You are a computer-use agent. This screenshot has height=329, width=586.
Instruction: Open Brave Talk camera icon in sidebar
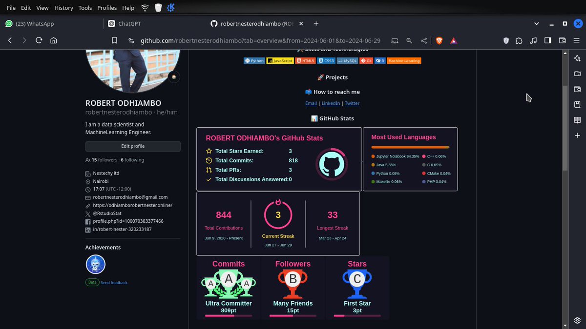(x=577, y=74)
